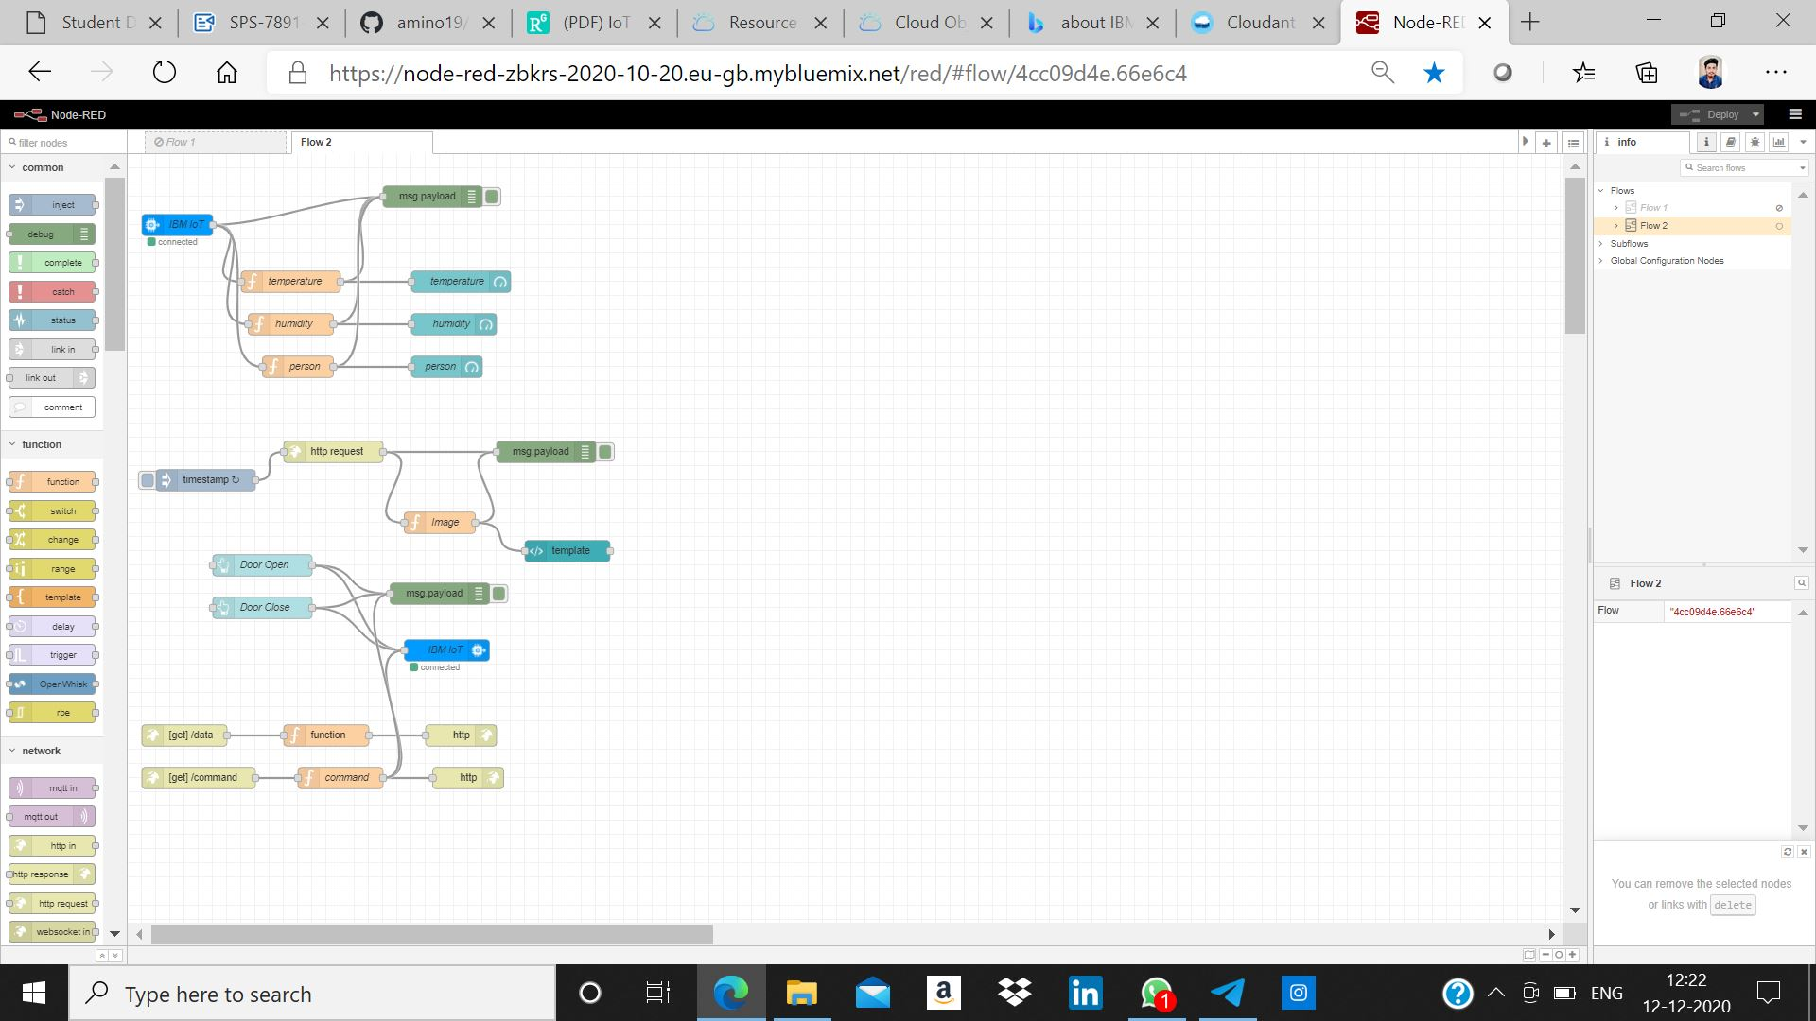Screen dimensions: 1816x1021
Task: Click the horizontal canvas scrollbar
Action: pyautogui.click(x=431, y=934)
